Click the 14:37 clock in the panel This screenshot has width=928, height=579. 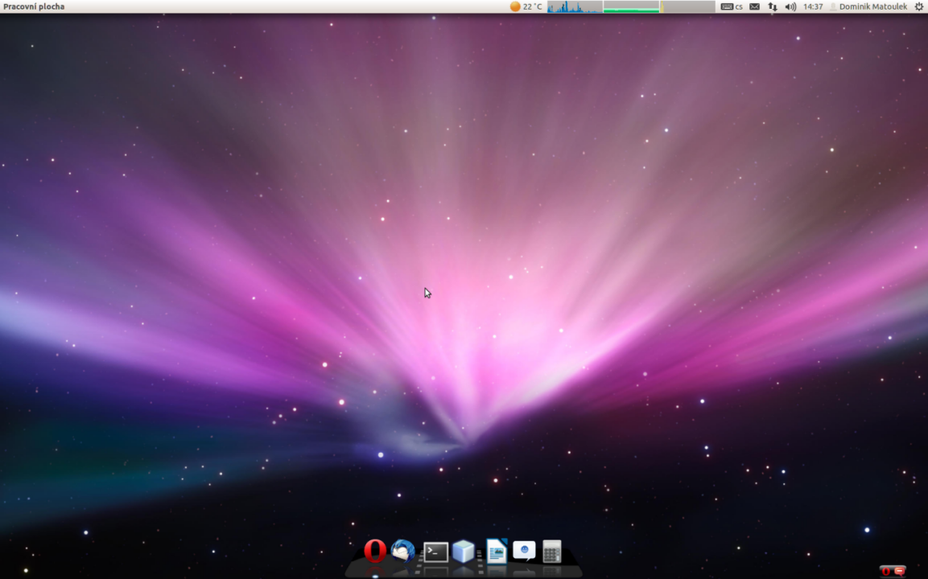[x=813, y=6]
